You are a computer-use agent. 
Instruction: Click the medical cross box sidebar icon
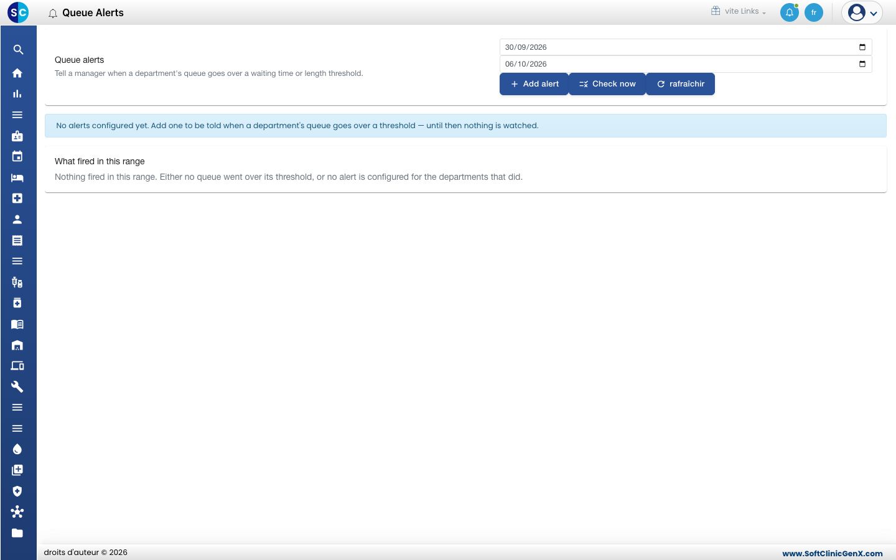17,198
